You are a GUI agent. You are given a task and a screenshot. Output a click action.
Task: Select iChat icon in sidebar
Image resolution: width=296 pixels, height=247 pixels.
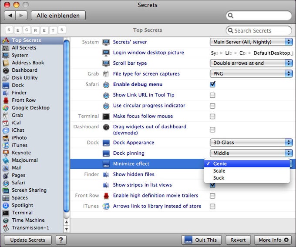tap(6, 130)
